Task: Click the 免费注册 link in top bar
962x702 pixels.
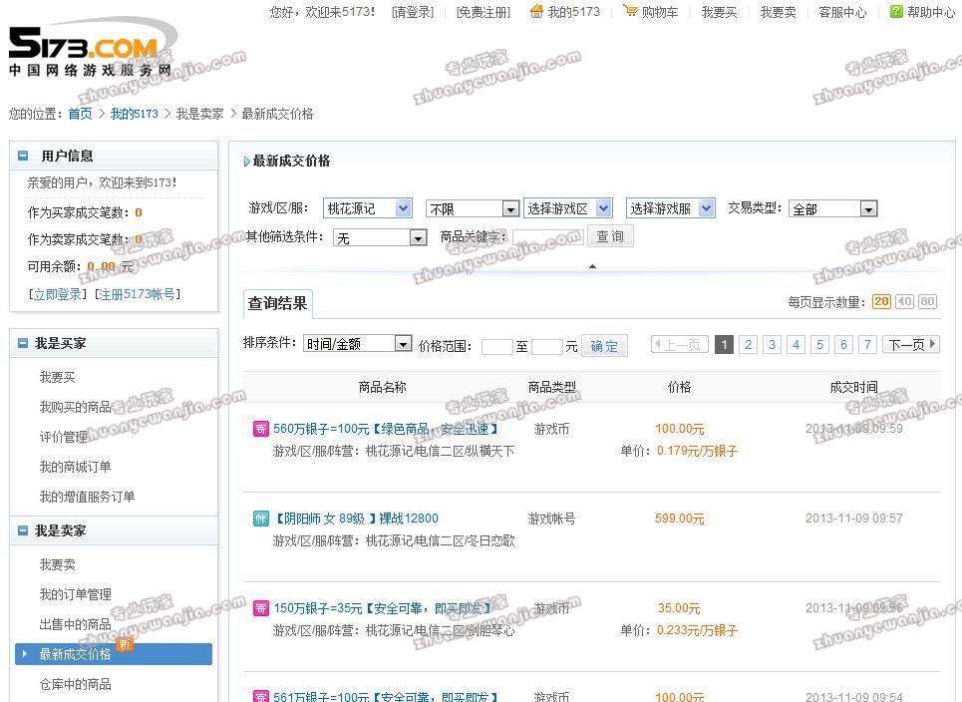Action: [483, 12]
